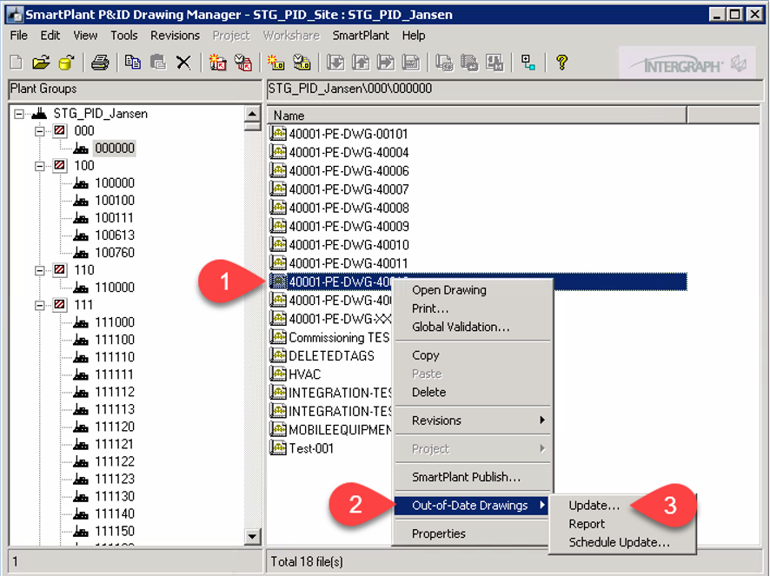770x576 pixels.
Task: Collapse the STG_PID_Jansen root node
Action: click(19, 114)
